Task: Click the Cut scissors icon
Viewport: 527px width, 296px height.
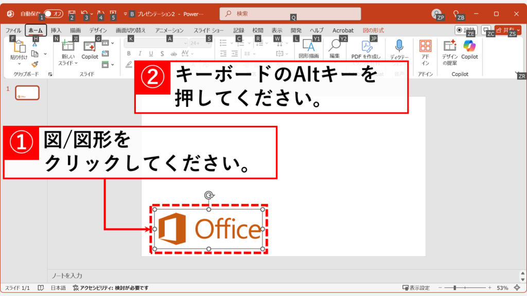Action: 34,44
